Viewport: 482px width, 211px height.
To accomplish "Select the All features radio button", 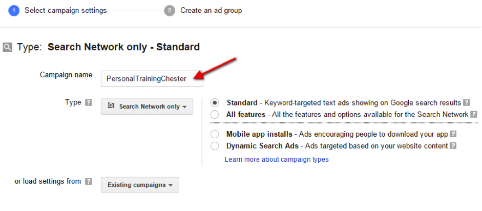I will pyautogui.click(x=215, y=114).
